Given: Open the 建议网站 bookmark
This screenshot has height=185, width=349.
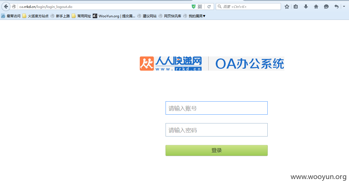Looking at the screenshot, I should (147, 16).
